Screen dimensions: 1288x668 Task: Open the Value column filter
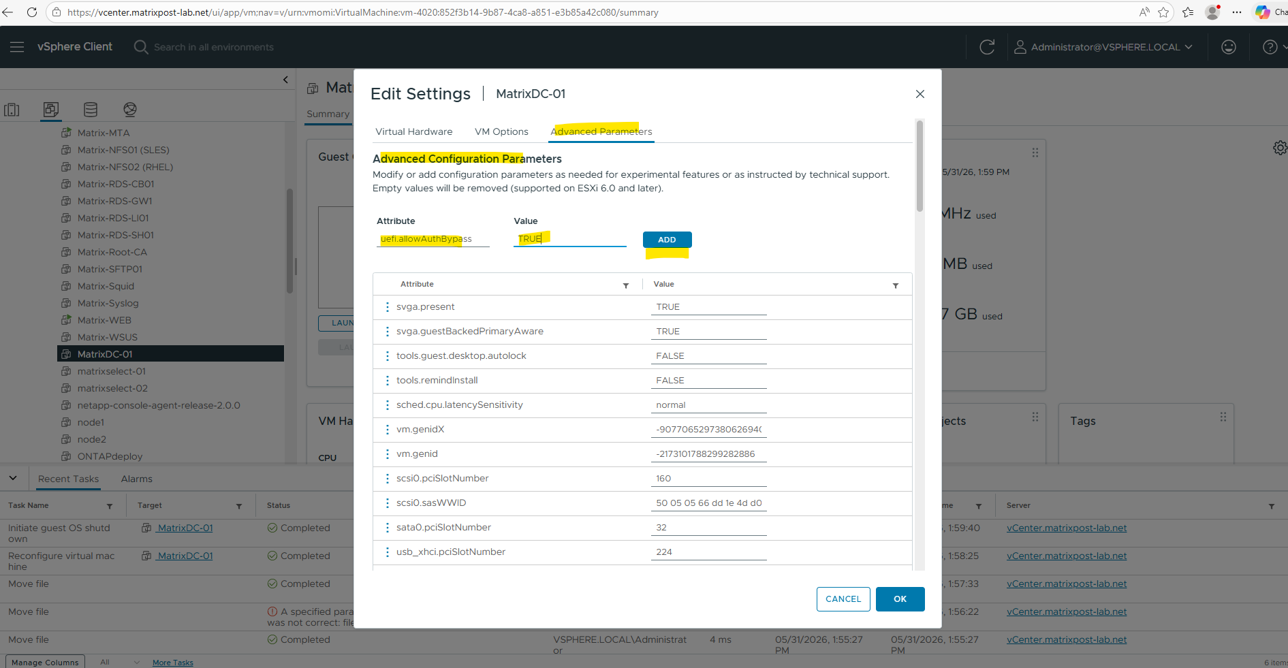(896, 285)
